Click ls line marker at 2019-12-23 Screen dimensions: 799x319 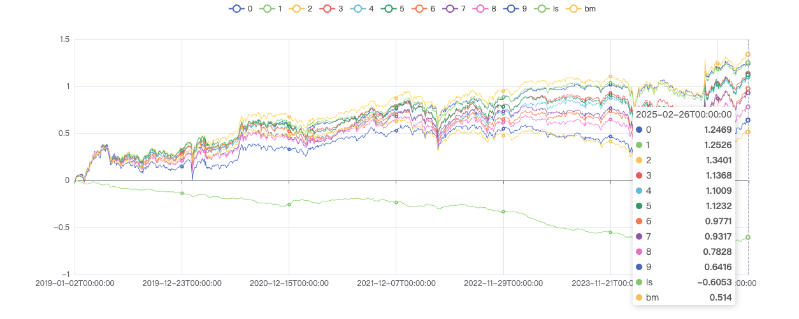(x=182, y=193)
